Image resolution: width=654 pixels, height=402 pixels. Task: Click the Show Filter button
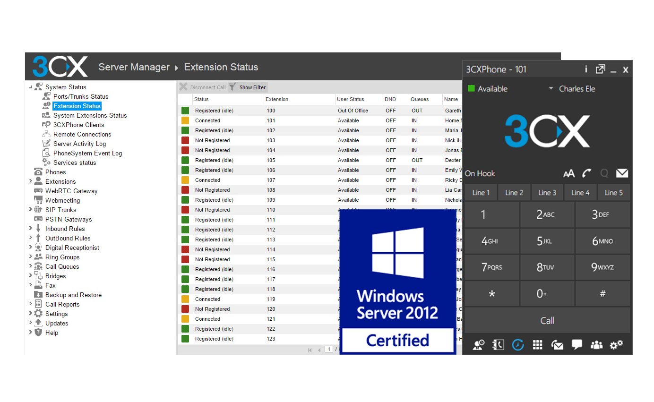coord(248,87)
